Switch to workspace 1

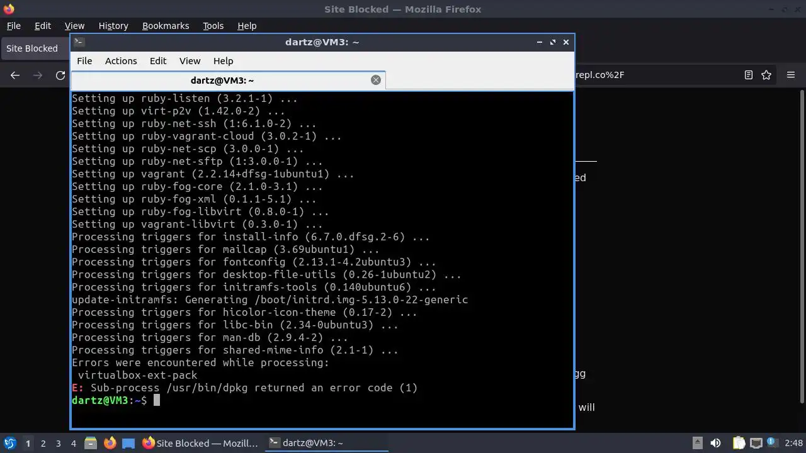[28, 444]
